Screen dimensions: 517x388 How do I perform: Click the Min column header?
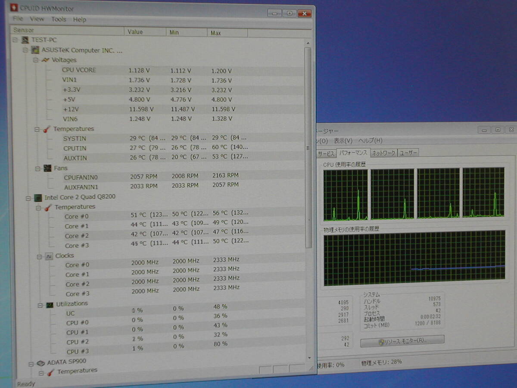click(x=187, y=32)
